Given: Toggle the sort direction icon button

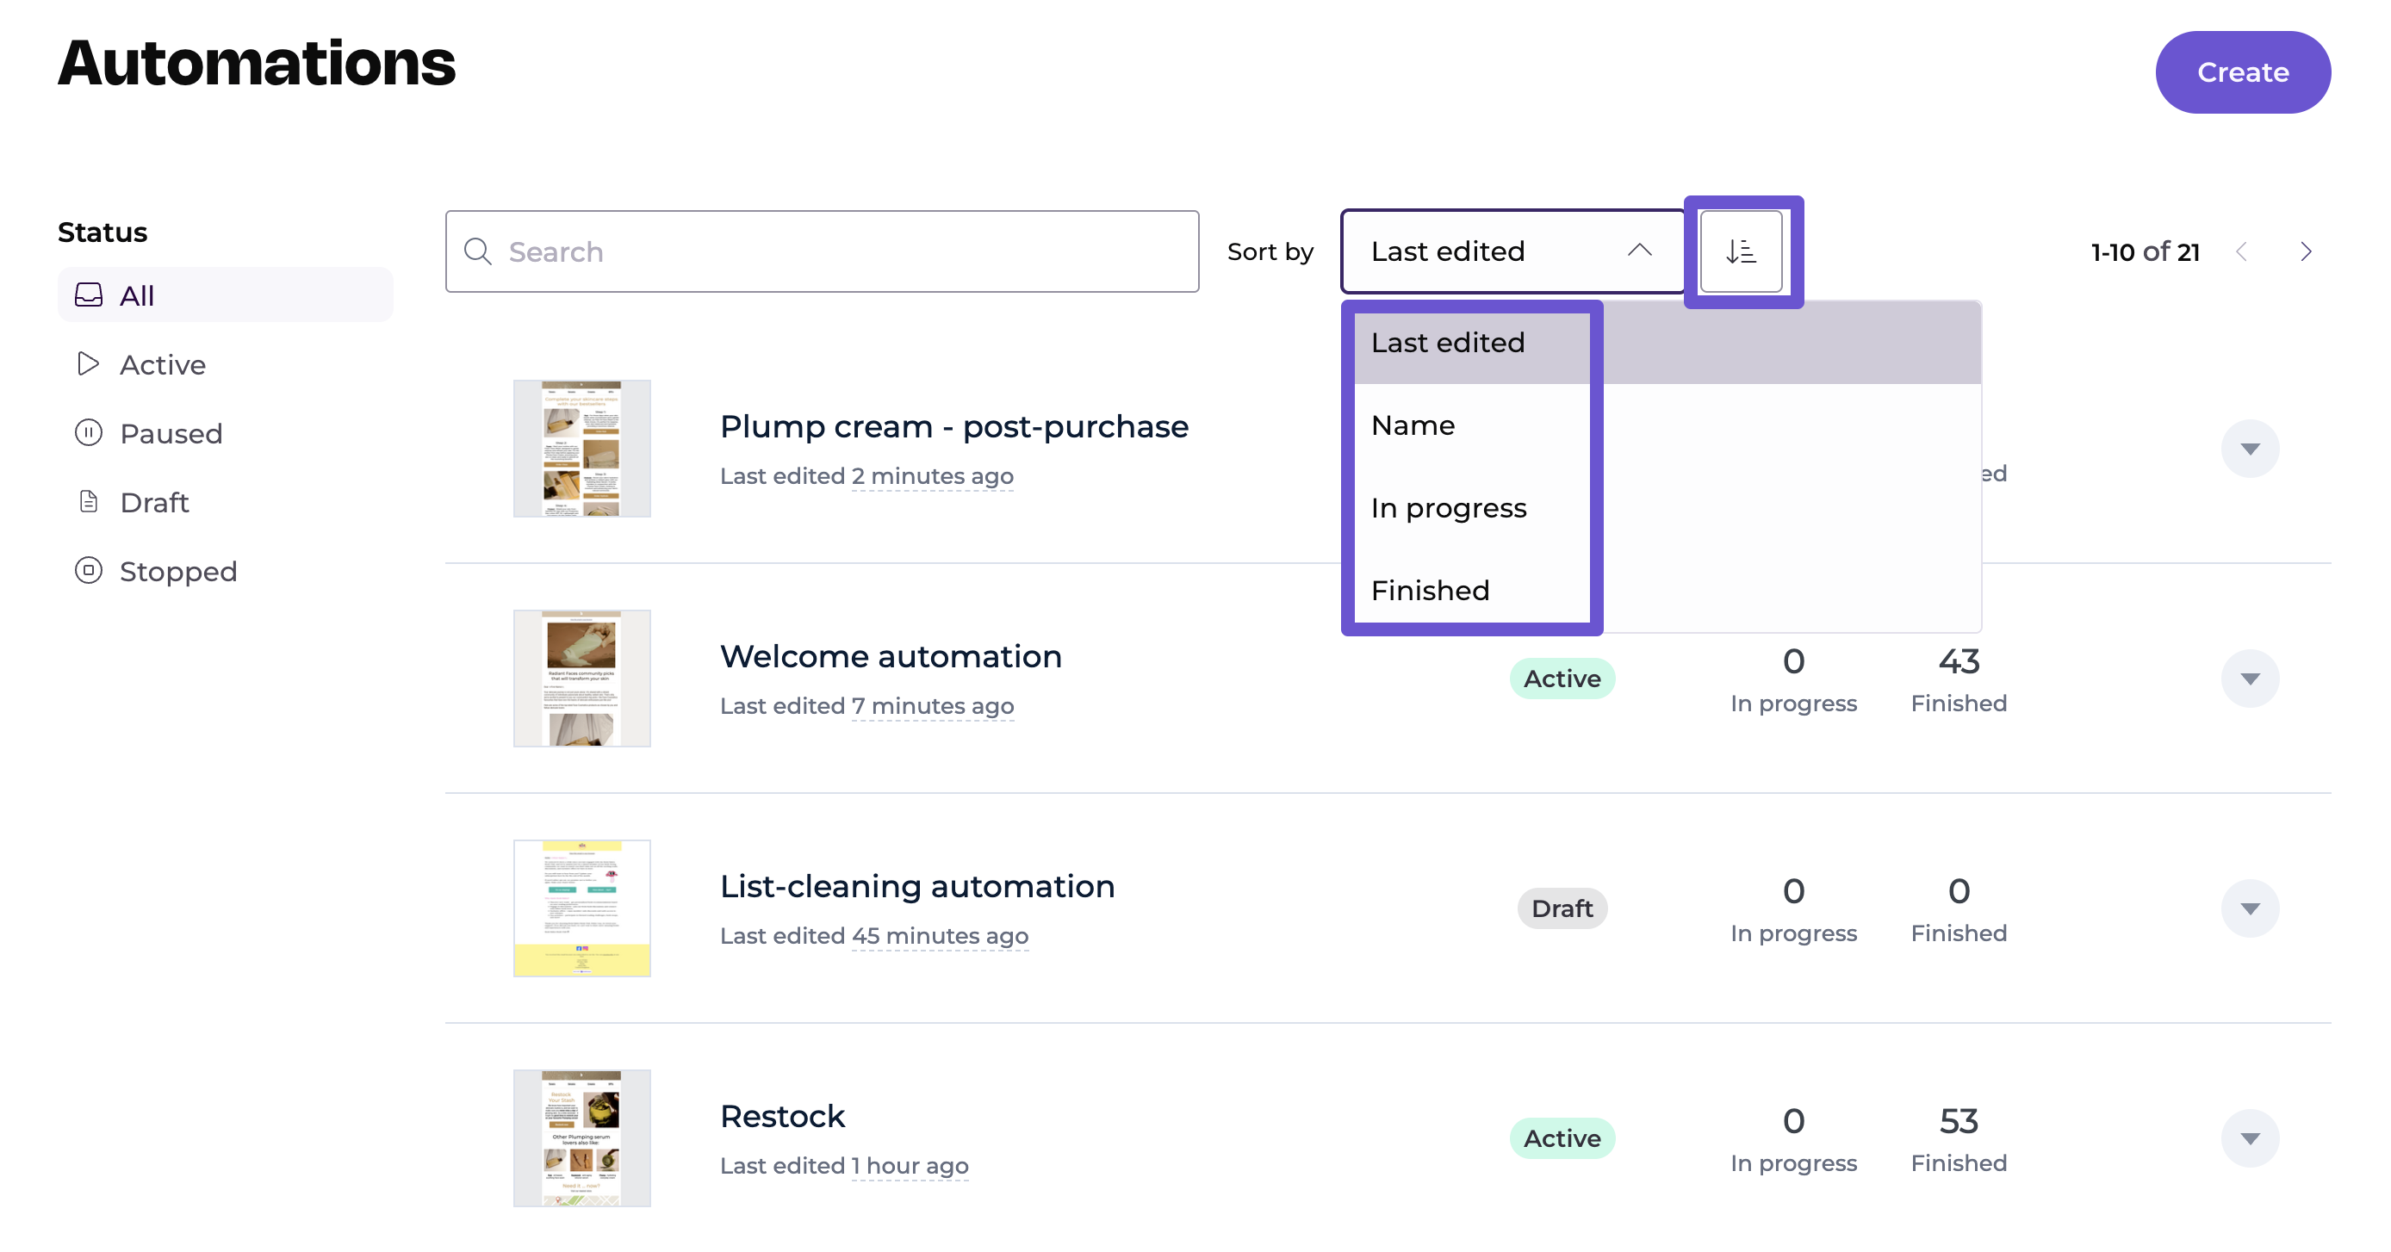Looking at the screenshot, I should [1741, 251].
